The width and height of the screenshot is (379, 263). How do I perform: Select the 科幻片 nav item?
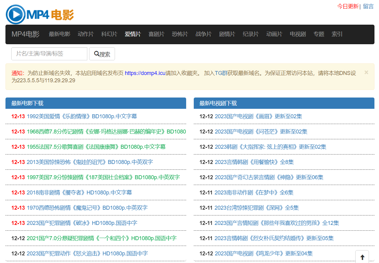pos(109,34)
